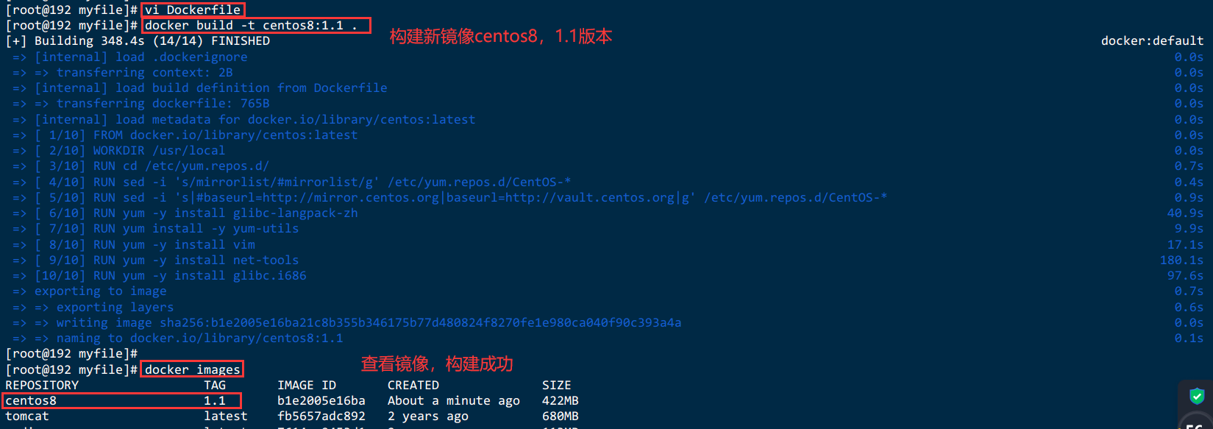The image size is (1213, 429).
Task: Click the 'naming to docker.io/library/centos8:1.1' line
Action: [x=199, y=338]
